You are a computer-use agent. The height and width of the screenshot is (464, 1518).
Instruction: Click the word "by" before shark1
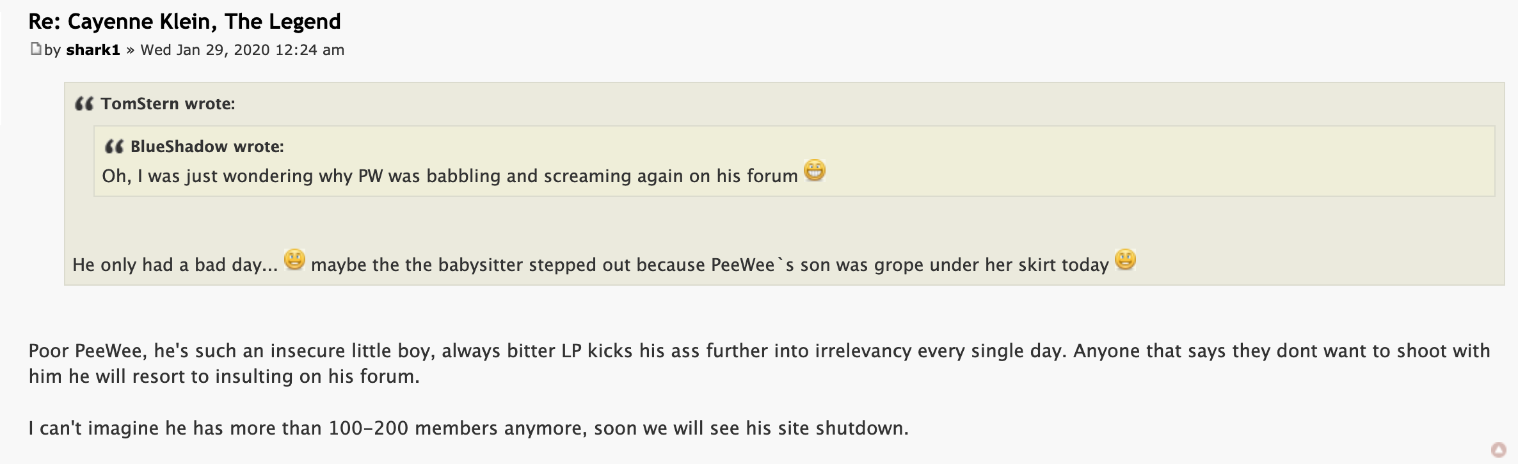click(52, 50)
